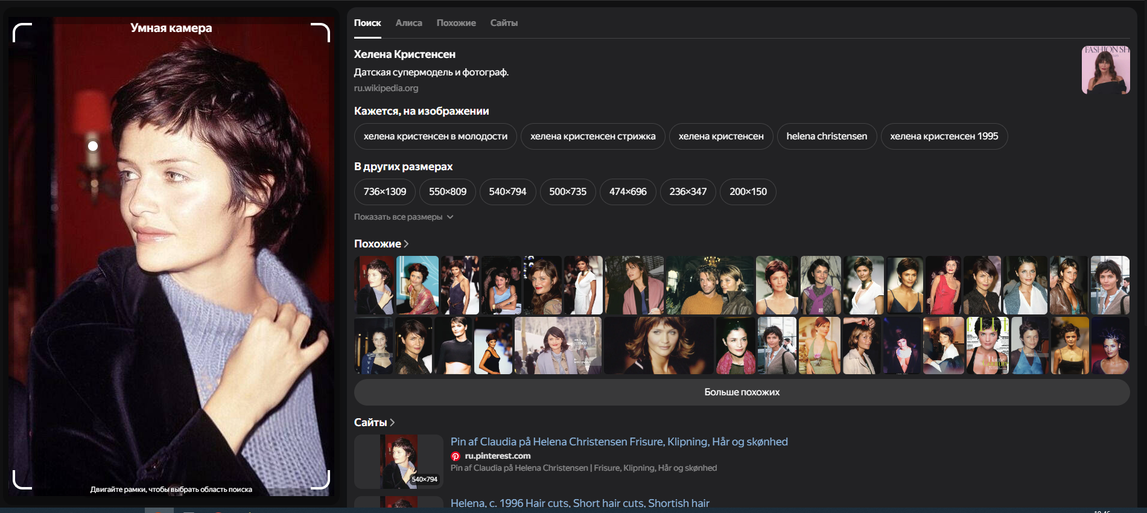Visit the ru.pinterest.com site link
The image size is (1147, 513).
(498, 456)
